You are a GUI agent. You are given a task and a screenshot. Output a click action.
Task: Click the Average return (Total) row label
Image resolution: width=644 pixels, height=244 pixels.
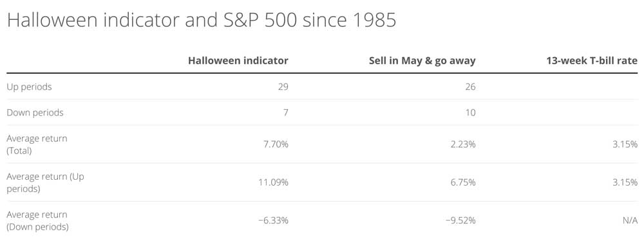tap(37, 144)
